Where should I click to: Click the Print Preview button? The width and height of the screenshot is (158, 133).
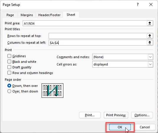point(116,115)
